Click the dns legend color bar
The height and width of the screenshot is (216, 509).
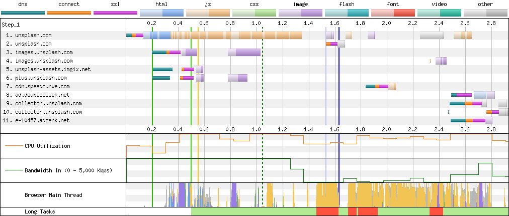23,13
